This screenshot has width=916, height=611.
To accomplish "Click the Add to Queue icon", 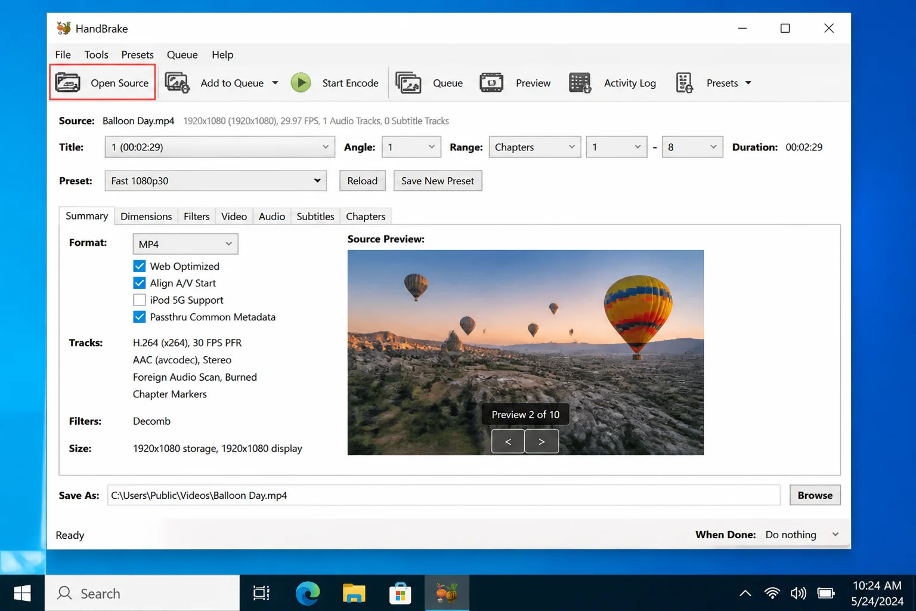I will pos(177,82).
